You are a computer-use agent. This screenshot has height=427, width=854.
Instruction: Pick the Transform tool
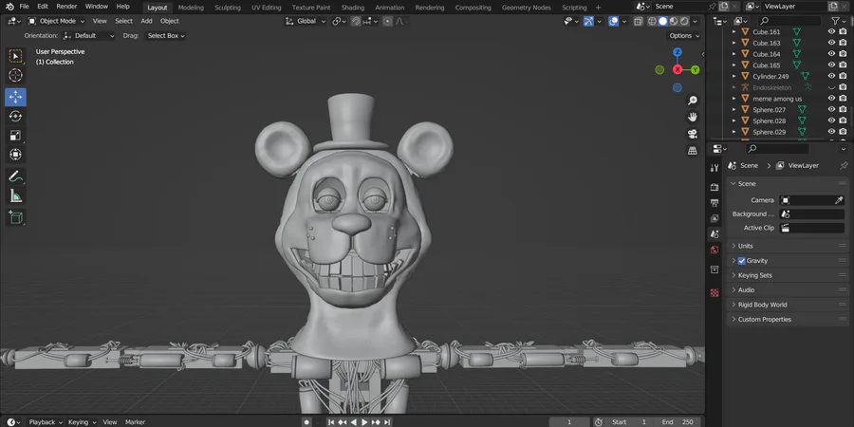(16, 155)
